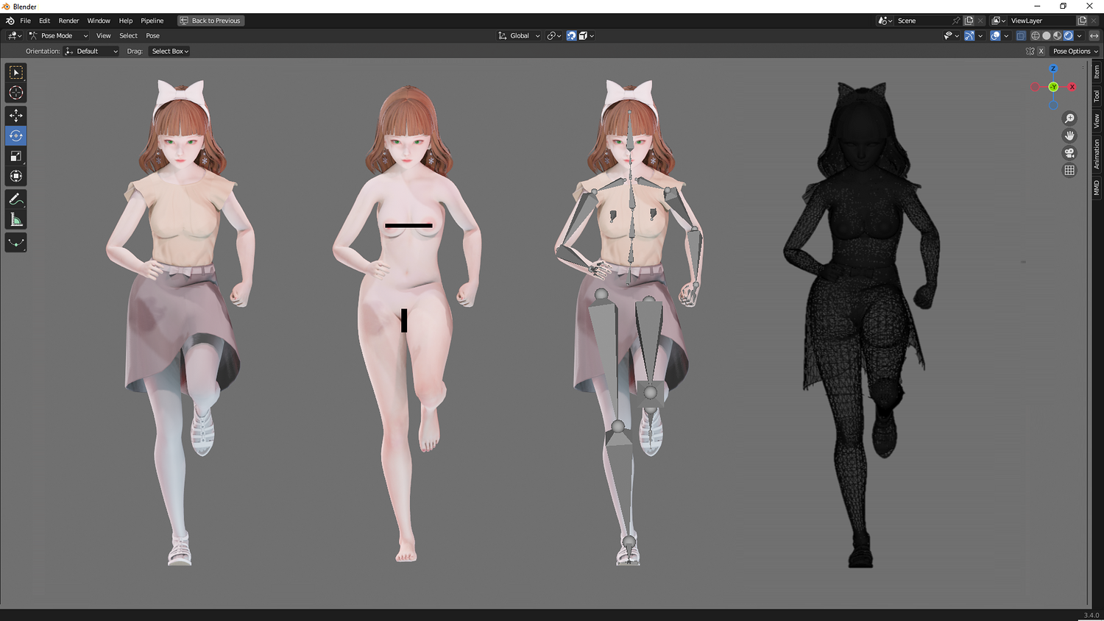Activate the Transform tool

click(15, 176)
